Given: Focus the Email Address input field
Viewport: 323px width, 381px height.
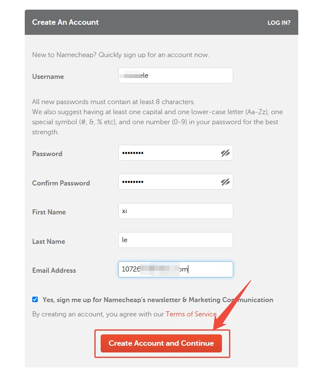Looking at the screenshot, I should [x=176, y=269].
